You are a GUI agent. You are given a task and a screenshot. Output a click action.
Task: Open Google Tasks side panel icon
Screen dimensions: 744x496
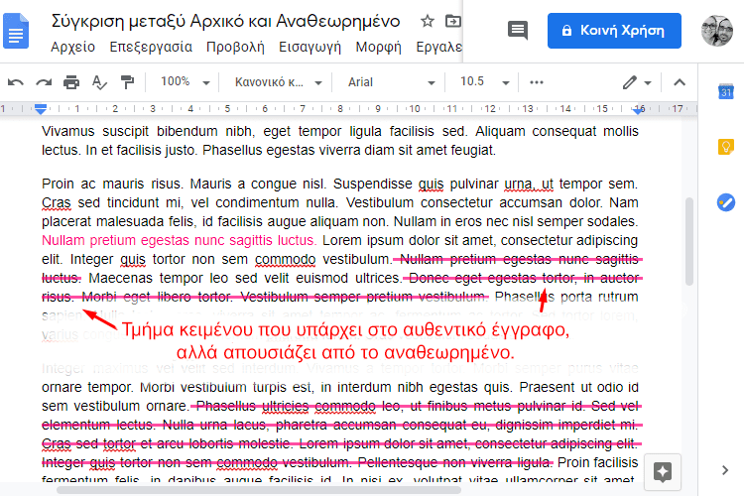tap(726, 202)
